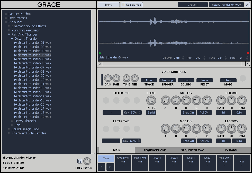Click the headphones preview icon

(80, 161)
